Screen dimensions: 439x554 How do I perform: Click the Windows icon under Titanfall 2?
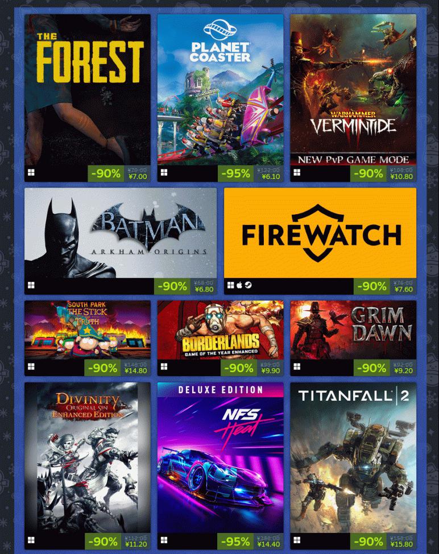point(297,540)
